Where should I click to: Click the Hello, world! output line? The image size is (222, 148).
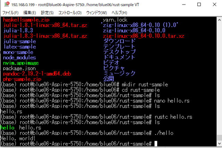tap(18, 138)
